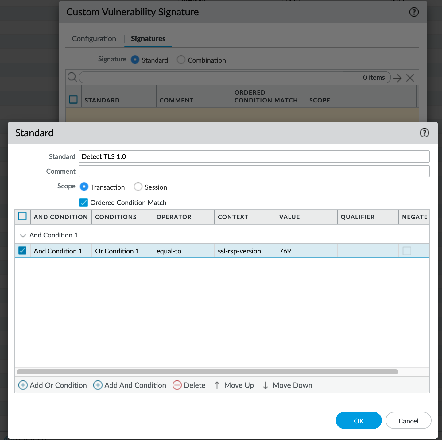The height and width of the screenshot is (440, 442).
Task: Switch to the Configuration tab
Action: coord(94,39)
